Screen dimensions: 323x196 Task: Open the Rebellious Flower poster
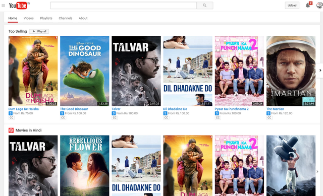[84, 166]
